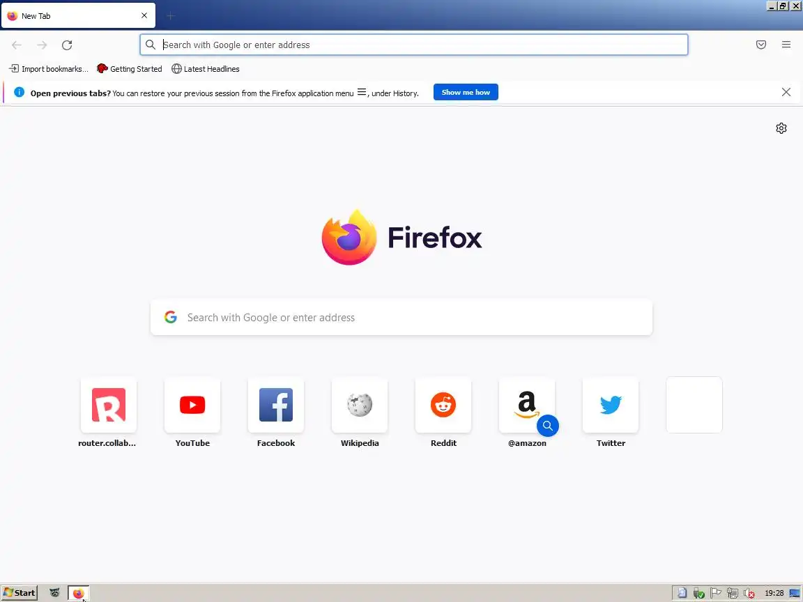Open the Firefox application menu
The image size is (803, 602).
(x=786, y=45)
